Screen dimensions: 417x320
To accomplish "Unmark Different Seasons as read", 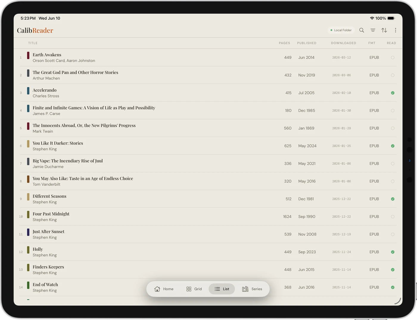I will pyautogui.click(x=393, y=199).
